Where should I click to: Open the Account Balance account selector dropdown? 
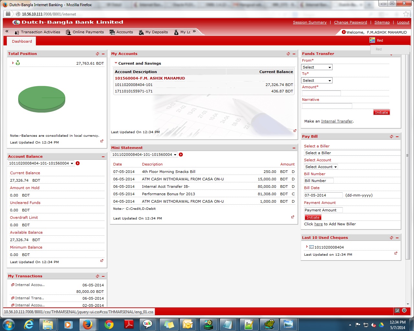coord(41,163)
